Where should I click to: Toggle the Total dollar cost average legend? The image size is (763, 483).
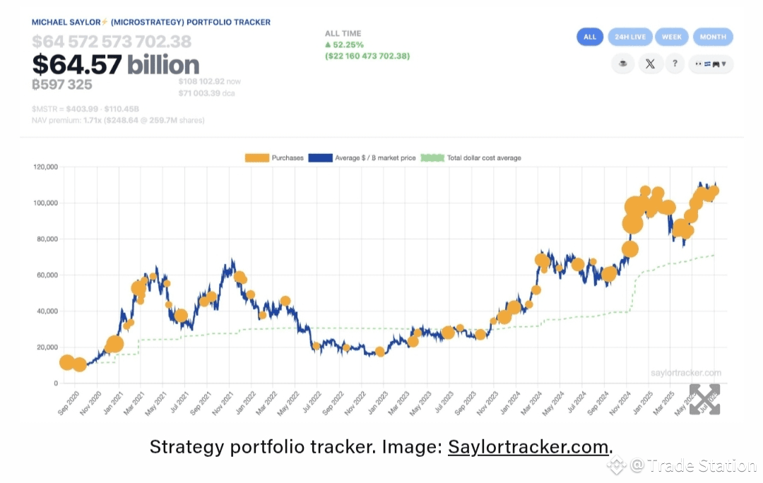[471, 158]
